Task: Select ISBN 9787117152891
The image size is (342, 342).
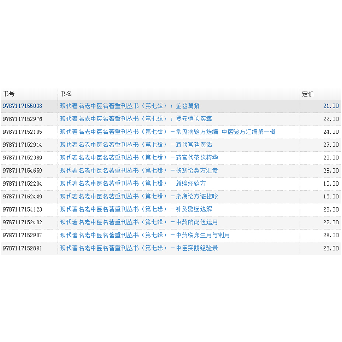Action: (23, 248)
